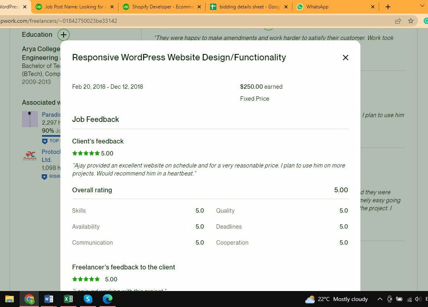This screenshot has width=428, height=307.
Task: Click the share page icon in address bar
Action: pos(398,21)
